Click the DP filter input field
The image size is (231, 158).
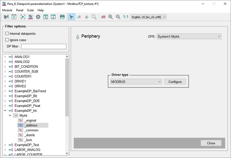[44, 46]
